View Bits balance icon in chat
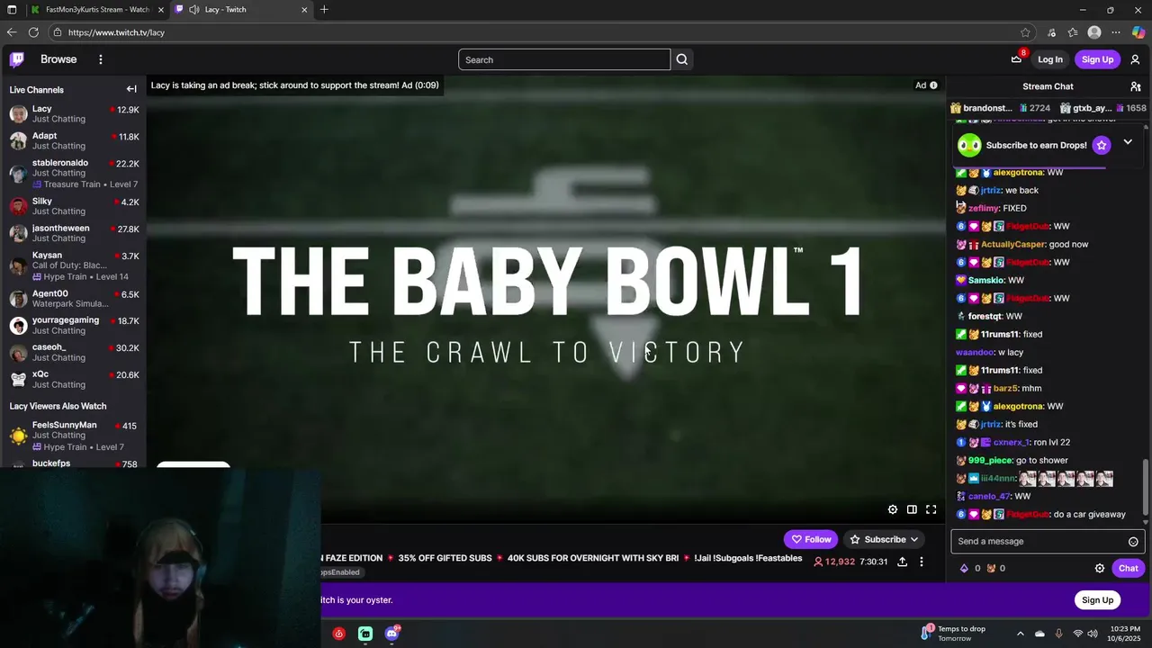 point(965,568)
